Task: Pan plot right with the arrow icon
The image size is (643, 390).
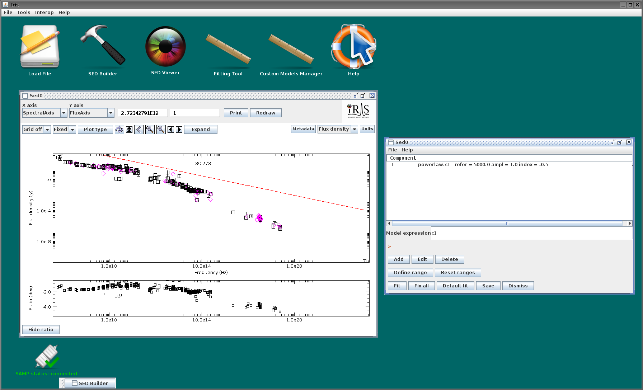Action: tap(179, 130)
